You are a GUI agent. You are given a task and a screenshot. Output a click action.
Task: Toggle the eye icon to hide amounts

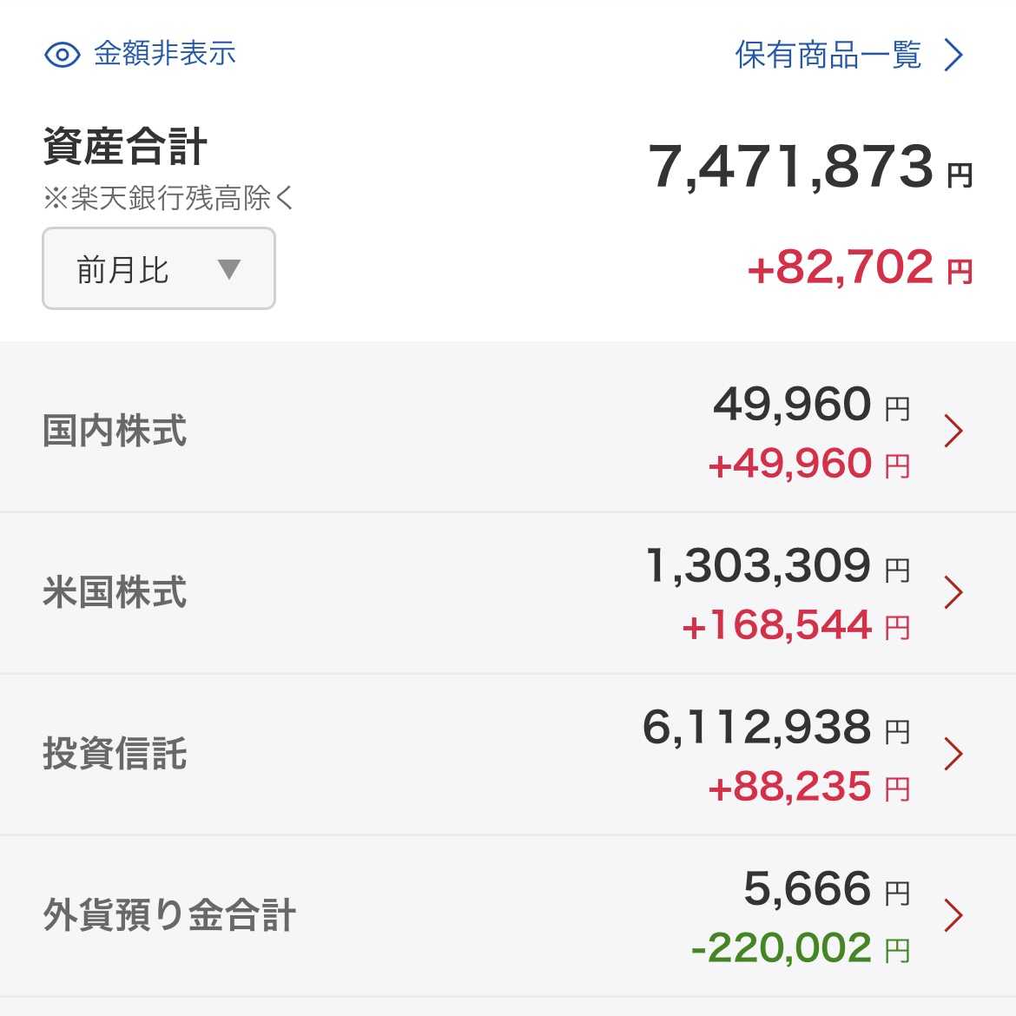click(62, 55)
